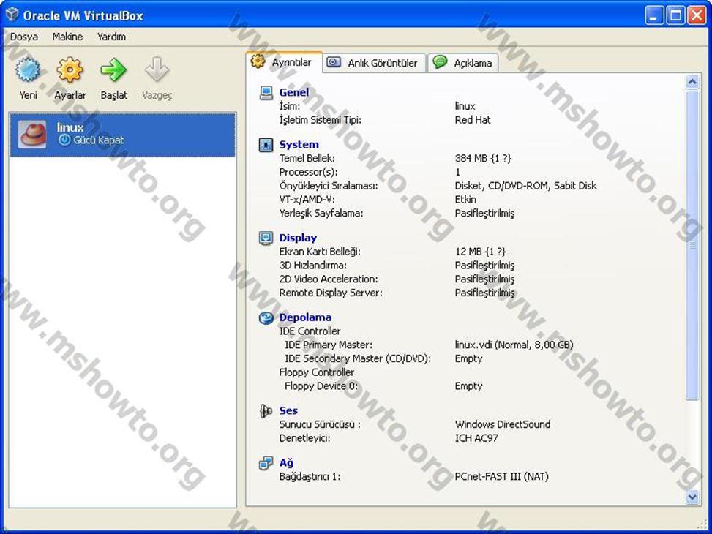Open the Display section heading link

298,238
